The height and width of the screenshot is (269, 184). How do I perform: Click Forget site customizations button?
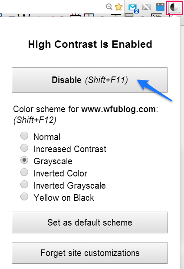coord(90,253)
